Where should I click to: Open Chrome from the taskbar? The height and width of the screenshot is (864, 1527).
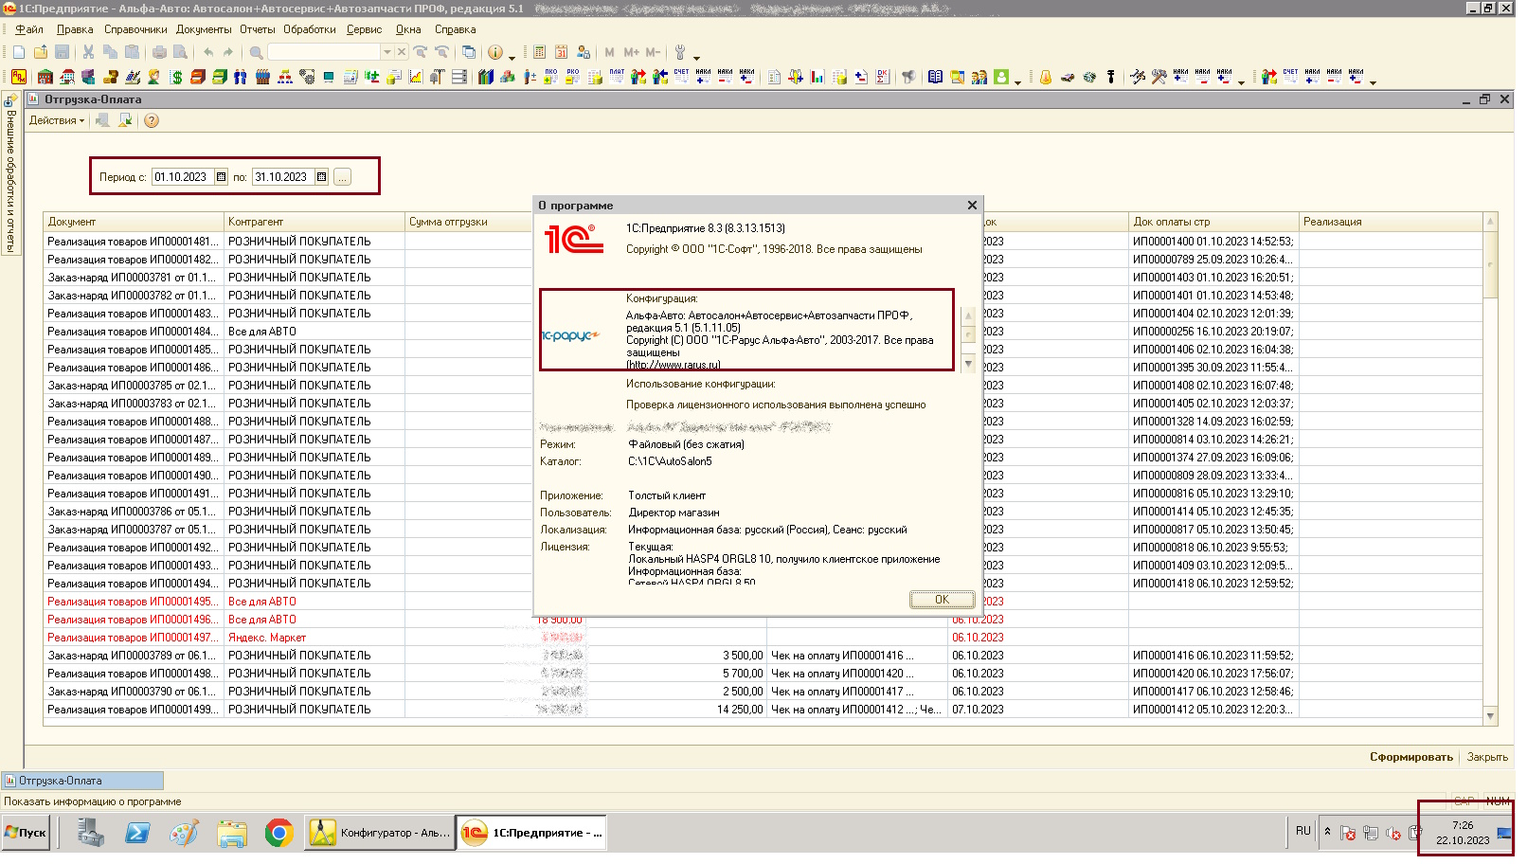(x=278, y=833)
